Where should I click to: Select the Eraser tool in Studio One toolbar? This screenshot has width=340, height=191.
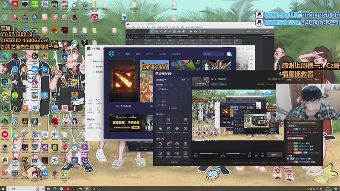(x=165, y=31)
